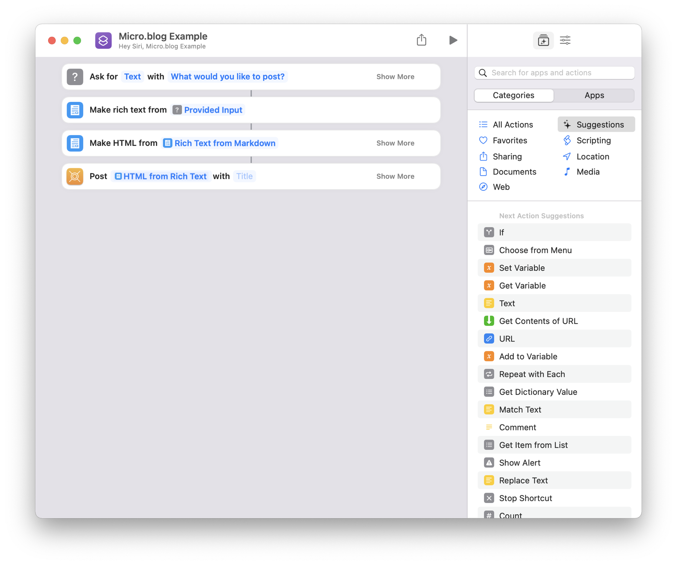Viewport: 677px width, 565px height.
Task: Add the Get Contents of URL action
Action: pyautogui.click(x=554, y=321)
